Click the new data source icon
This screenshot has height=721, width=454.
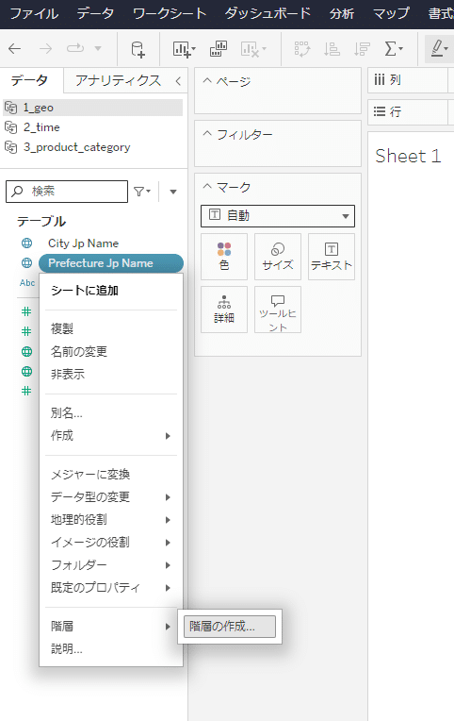138,49
